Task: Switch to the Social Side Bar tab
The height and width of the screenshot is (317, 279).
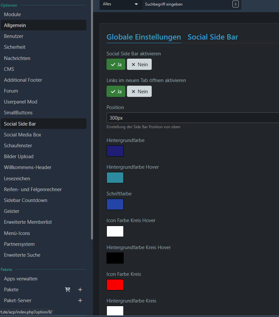Action: (x=213, y=37)
